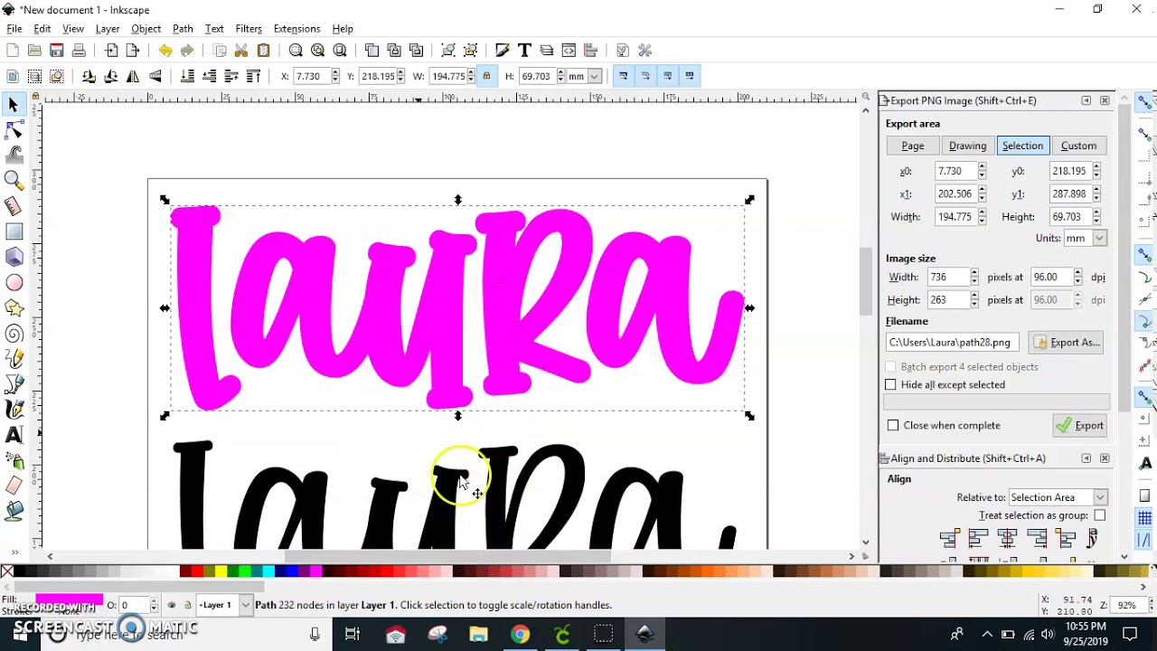Select the Spiral tool
This screenshot has height=651, width=1157.
(x=14, y=334)
